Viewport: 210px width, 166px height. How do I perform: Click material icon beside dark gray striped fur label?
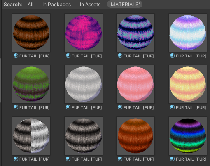68,159
